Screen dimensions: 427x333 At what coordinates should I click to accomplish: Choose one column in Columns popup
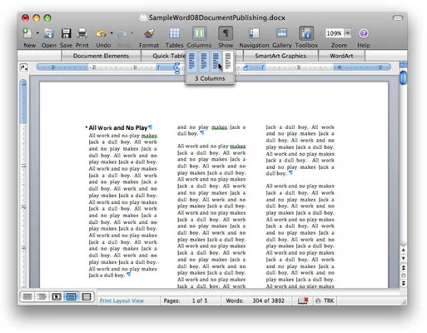tap(191, 62)
